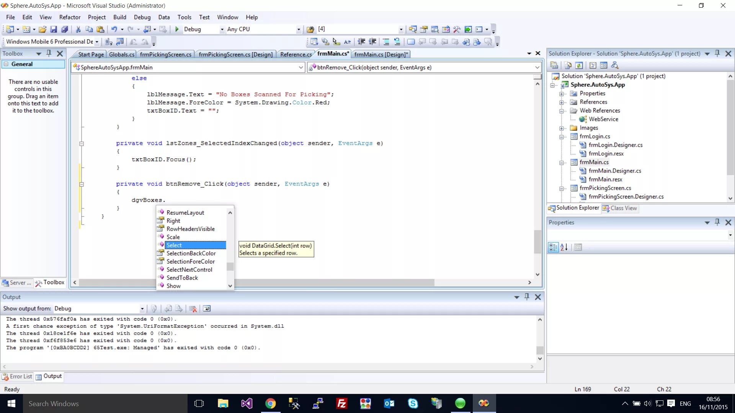Open file with the Open File icon
This screenshot has height=413, width=735.
pos(42,29)
